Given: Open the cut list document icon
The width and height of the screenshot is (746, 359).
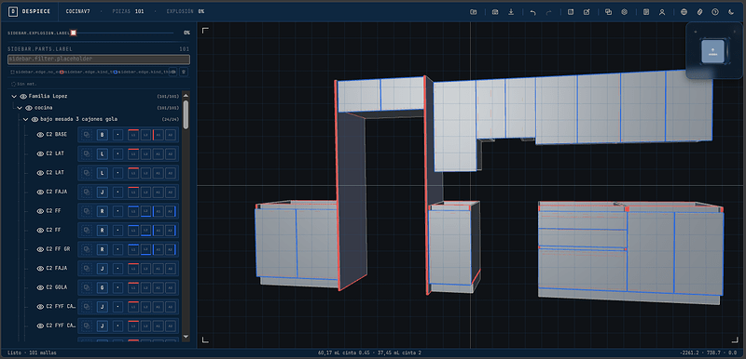Looking at the screenshot, I should tap(646, 12).
